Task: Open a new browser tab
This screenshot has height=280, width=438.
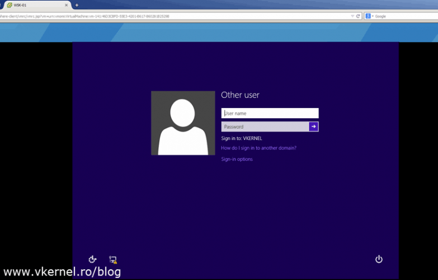Action: tap(77, 5)
